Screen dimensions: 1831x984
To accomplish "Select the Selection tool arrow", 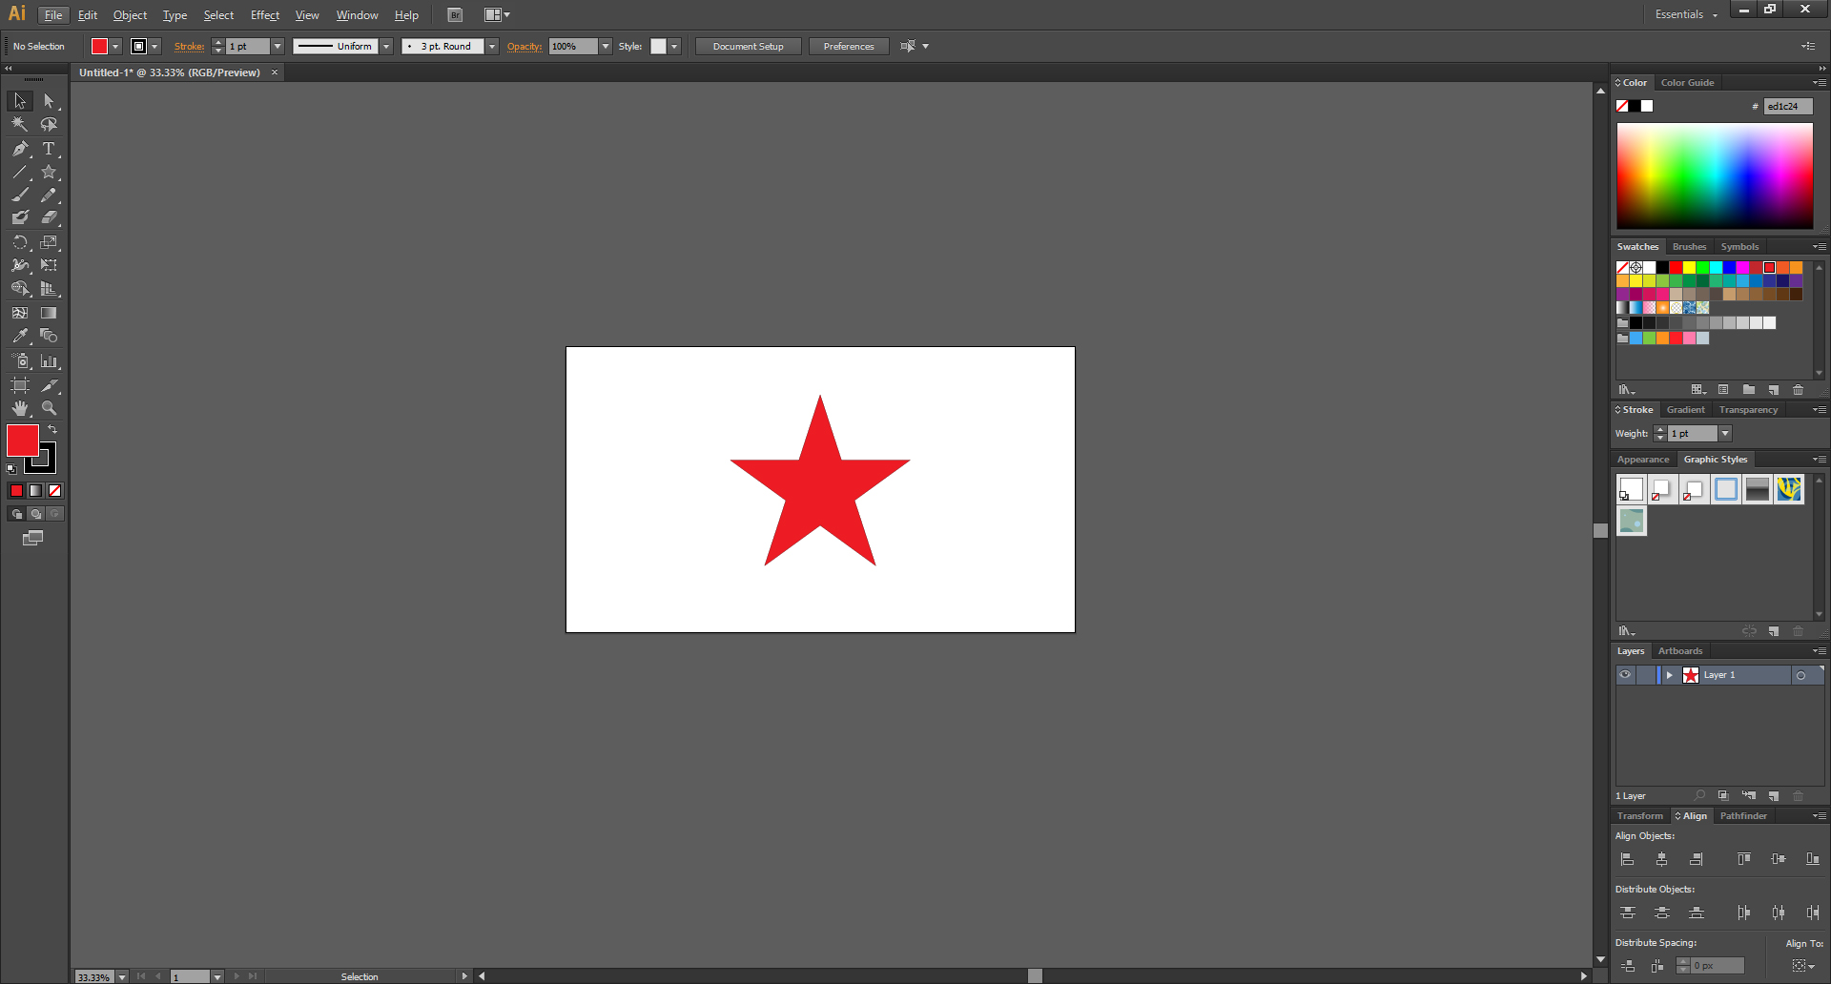I will click(20, 101).
